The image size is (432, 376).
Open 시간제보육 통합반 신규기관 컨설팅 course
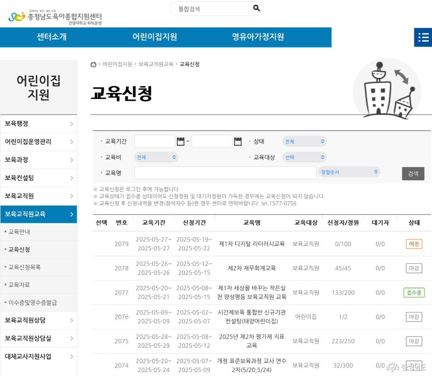click(x=251, y=317)
